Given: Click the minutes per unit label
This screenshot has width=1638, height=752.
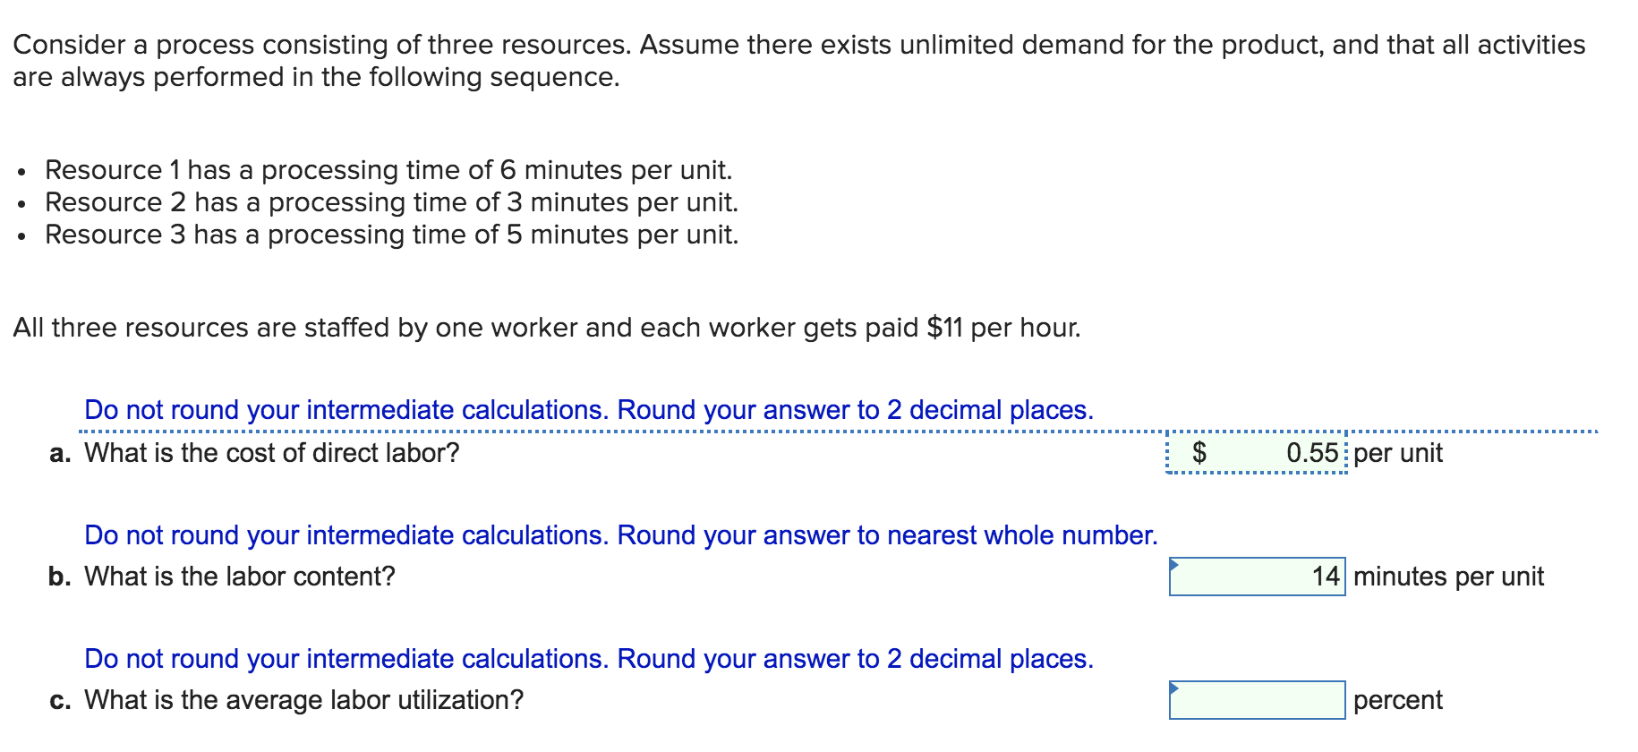Looking at the screenshot, I should 1448,577.
